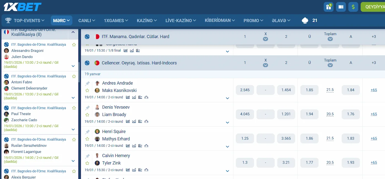Collapse the ITF Bagnoles-de-l'Orne league section
This screenshot has width=385, height=179.
tap(73, 32)
